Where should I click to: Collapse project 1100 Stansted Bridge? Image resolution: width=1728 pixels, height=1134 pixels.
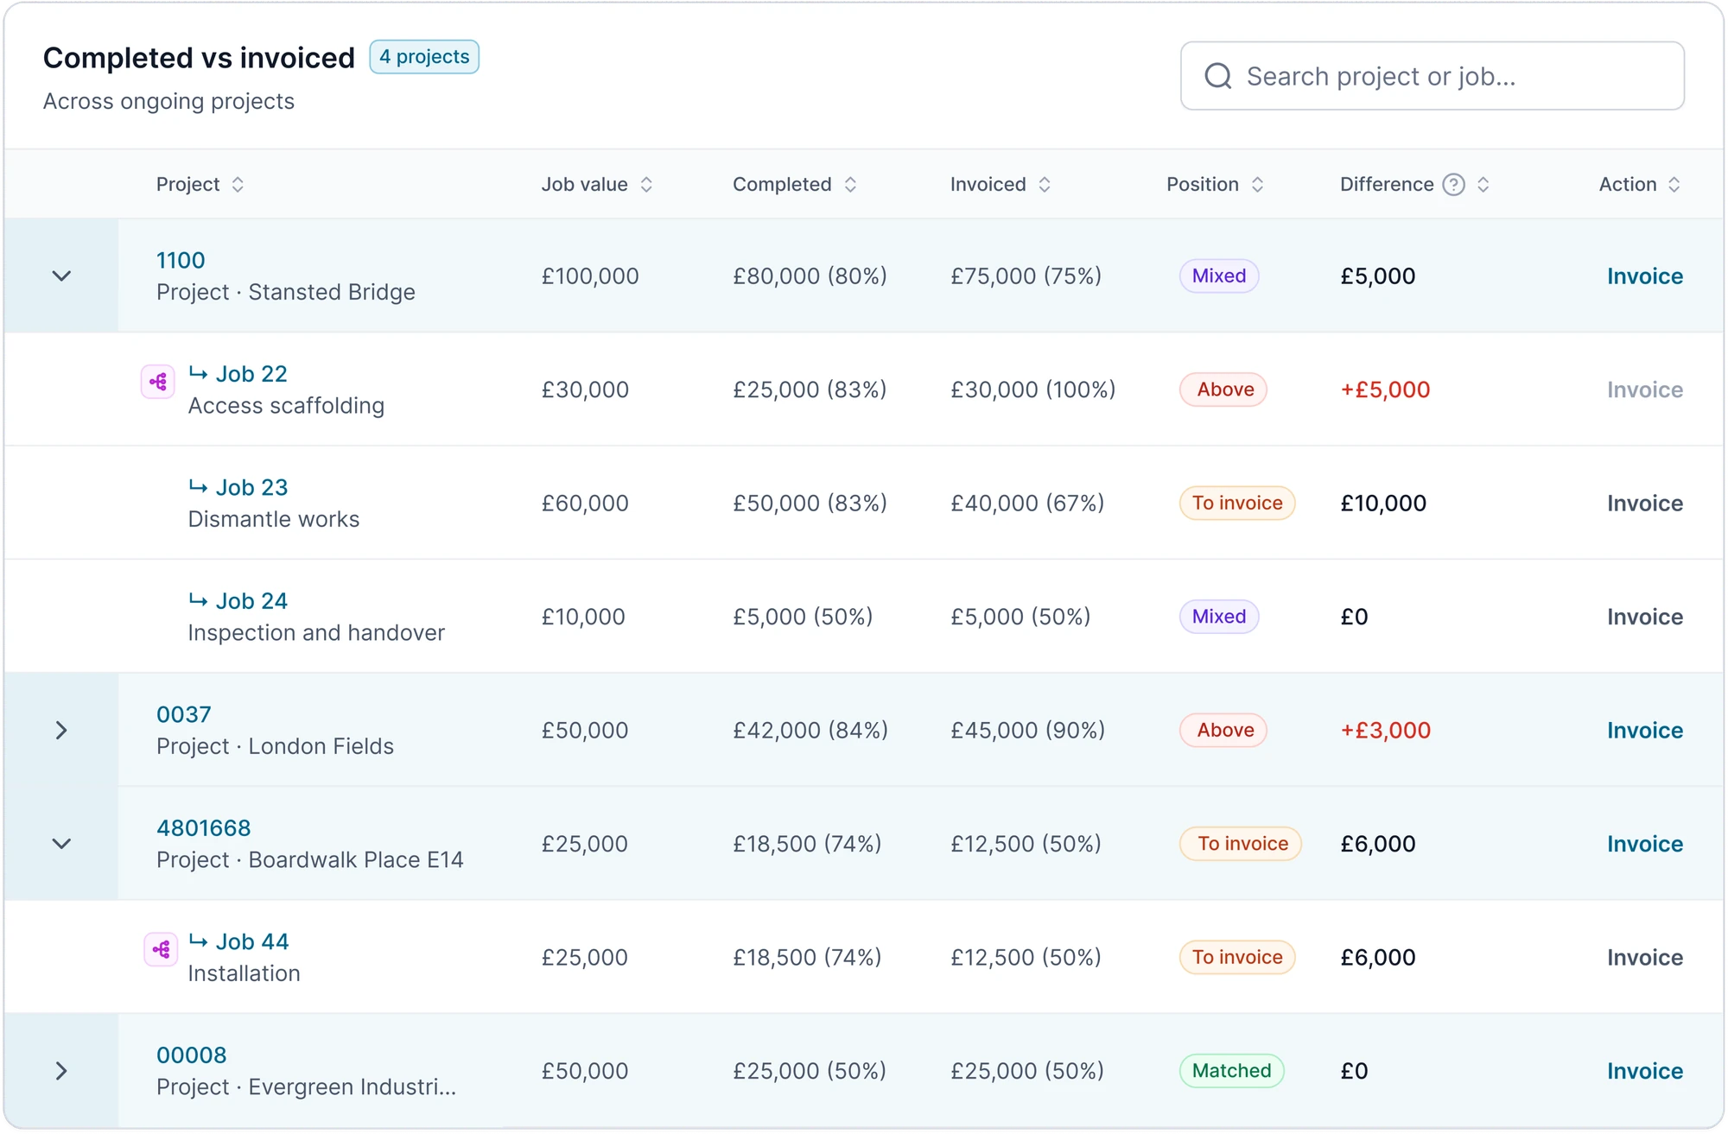pyautogui.click(x=61, y=276)
